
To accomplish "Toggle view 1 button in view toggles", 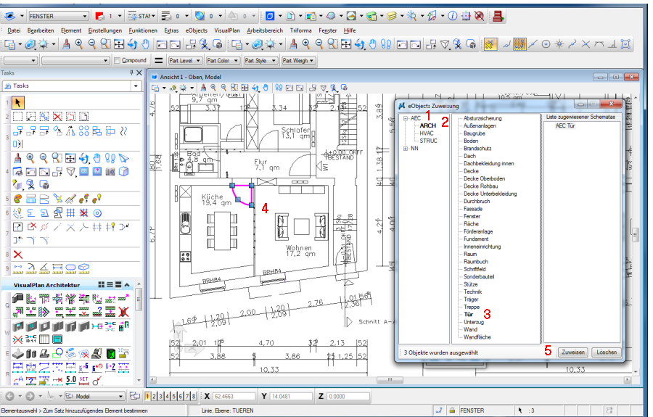I will (147, 396).
